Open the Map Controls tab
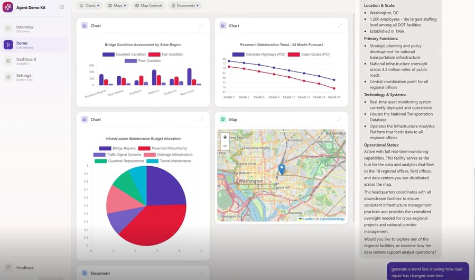475x280 pixels. 149,5
